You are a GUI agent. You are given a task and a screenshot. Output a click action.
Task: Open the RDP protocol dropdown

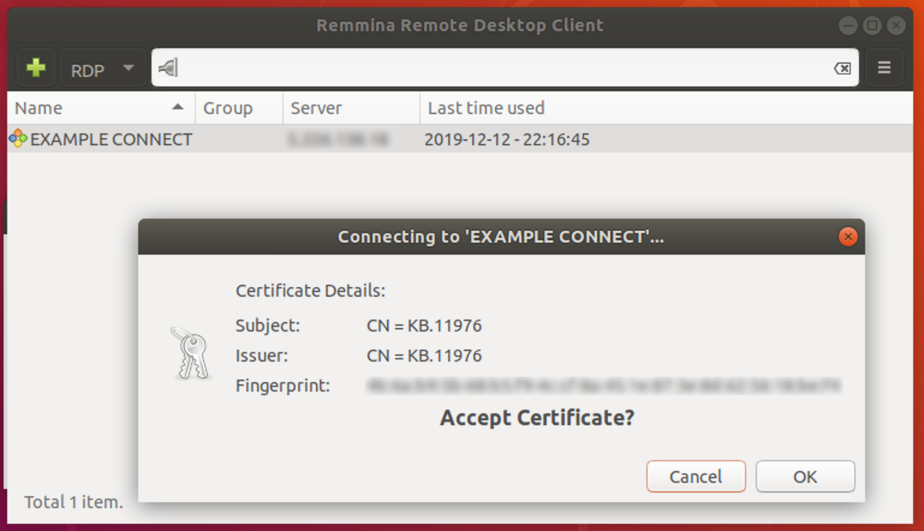[x=103, y=68]
